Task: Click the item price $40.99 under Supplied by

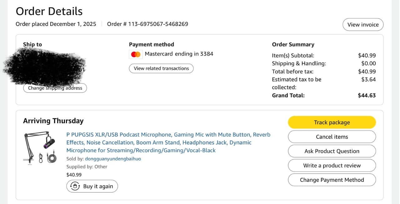Action: 74,175
